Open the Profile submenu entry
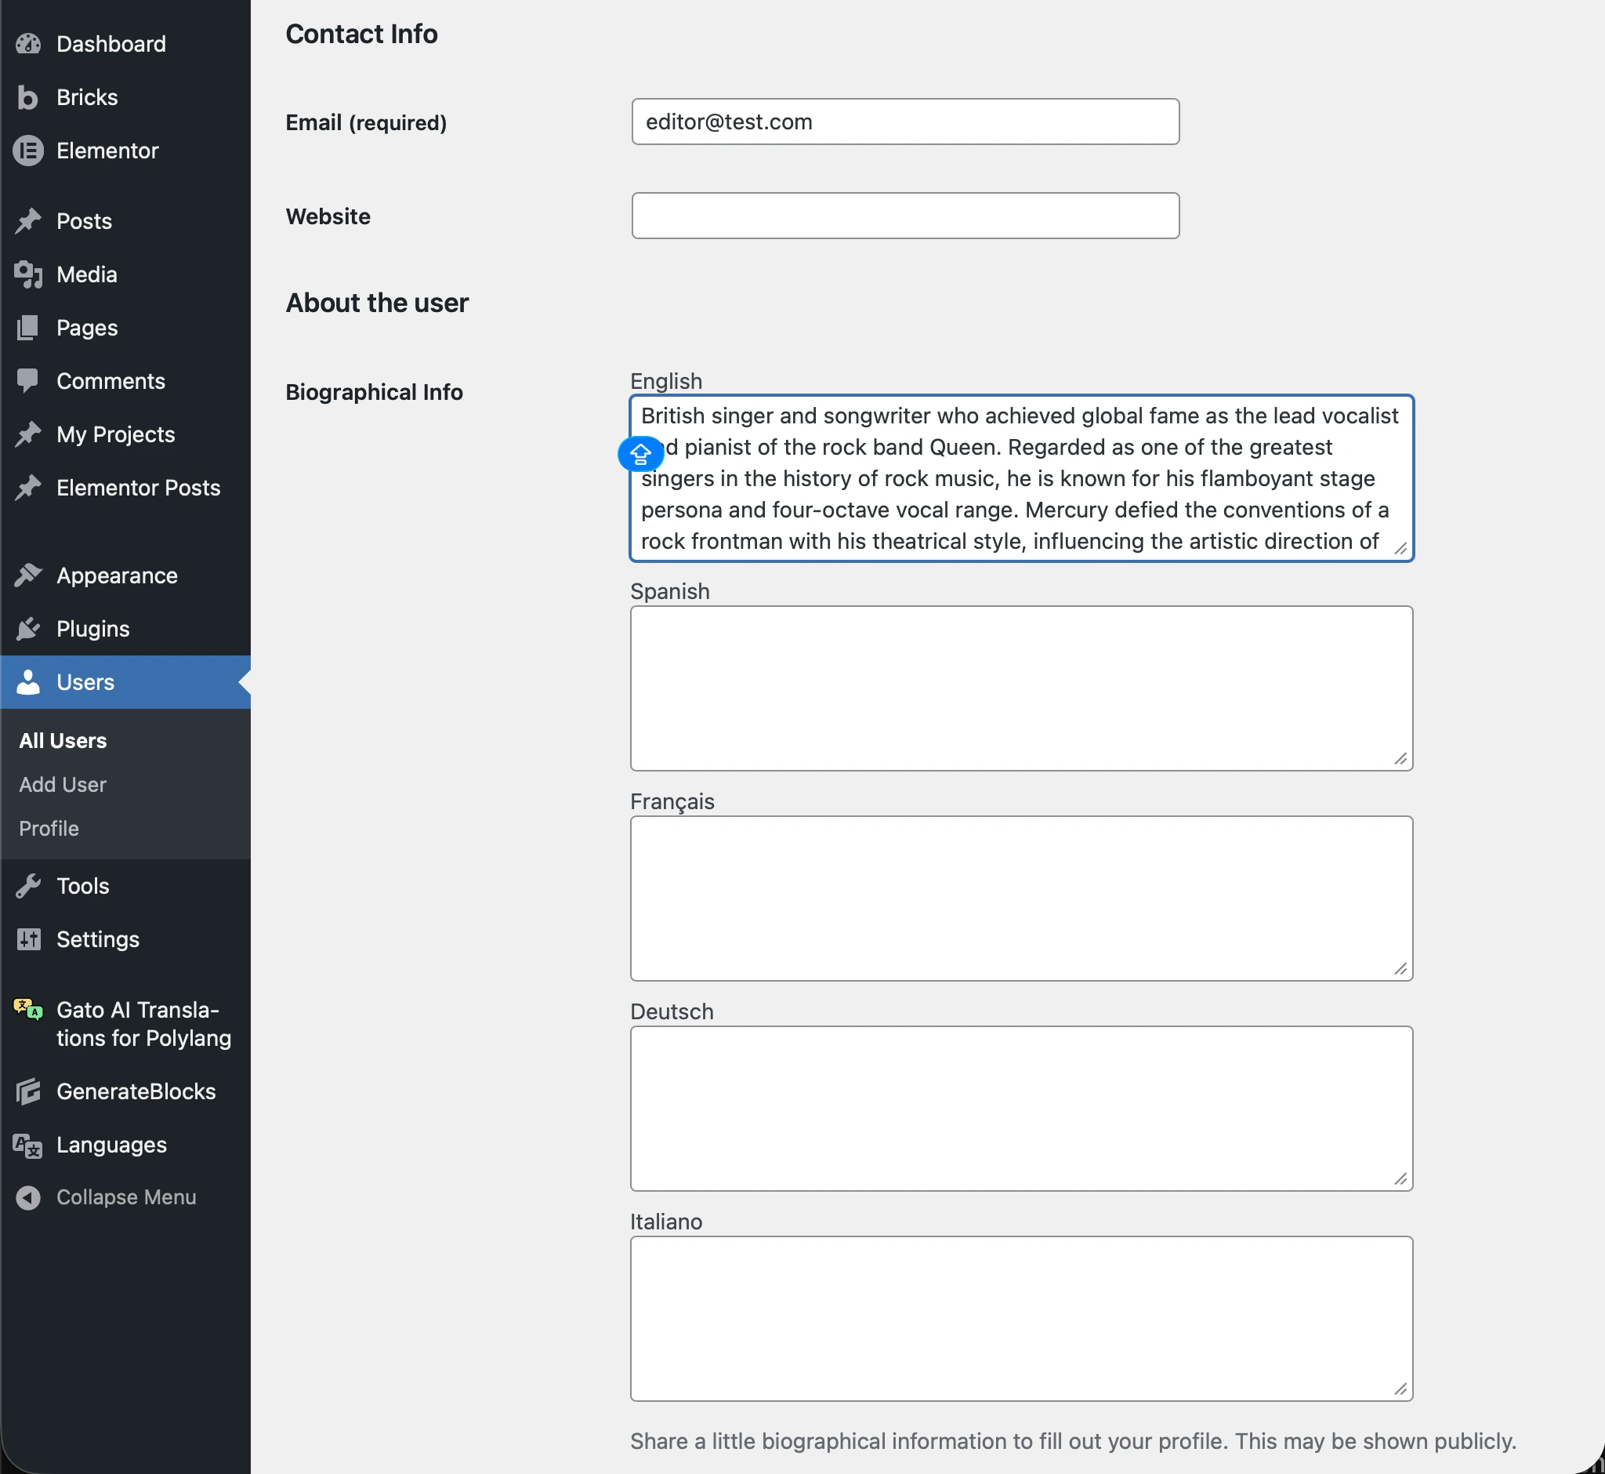 coord(48,828)
